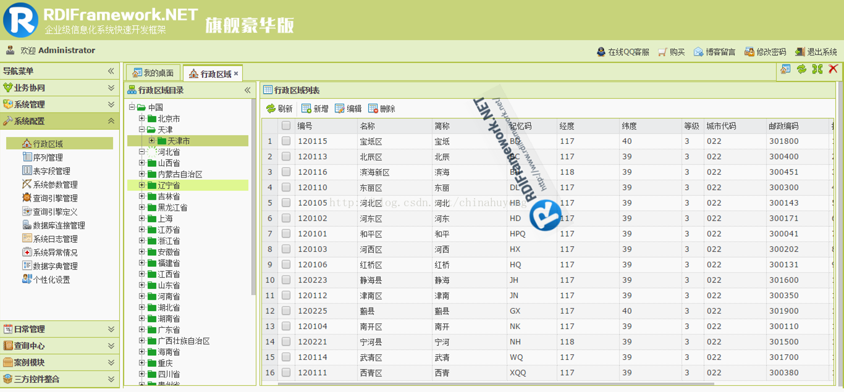Open 表字段管理 in the sidebar
Screen dimensions: 844x392
46,171
